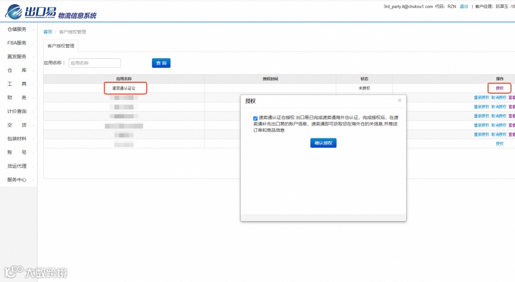Go to 首页 via the breadcrumb
This screenshot has height=282, width=515.
[48, 32]
